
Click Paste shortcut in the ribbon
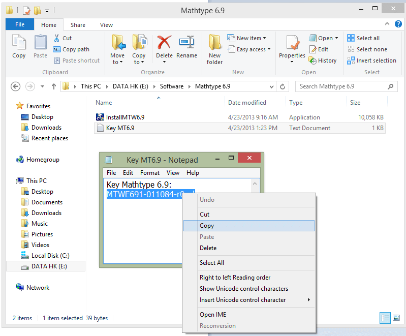[x=76, y=60]
